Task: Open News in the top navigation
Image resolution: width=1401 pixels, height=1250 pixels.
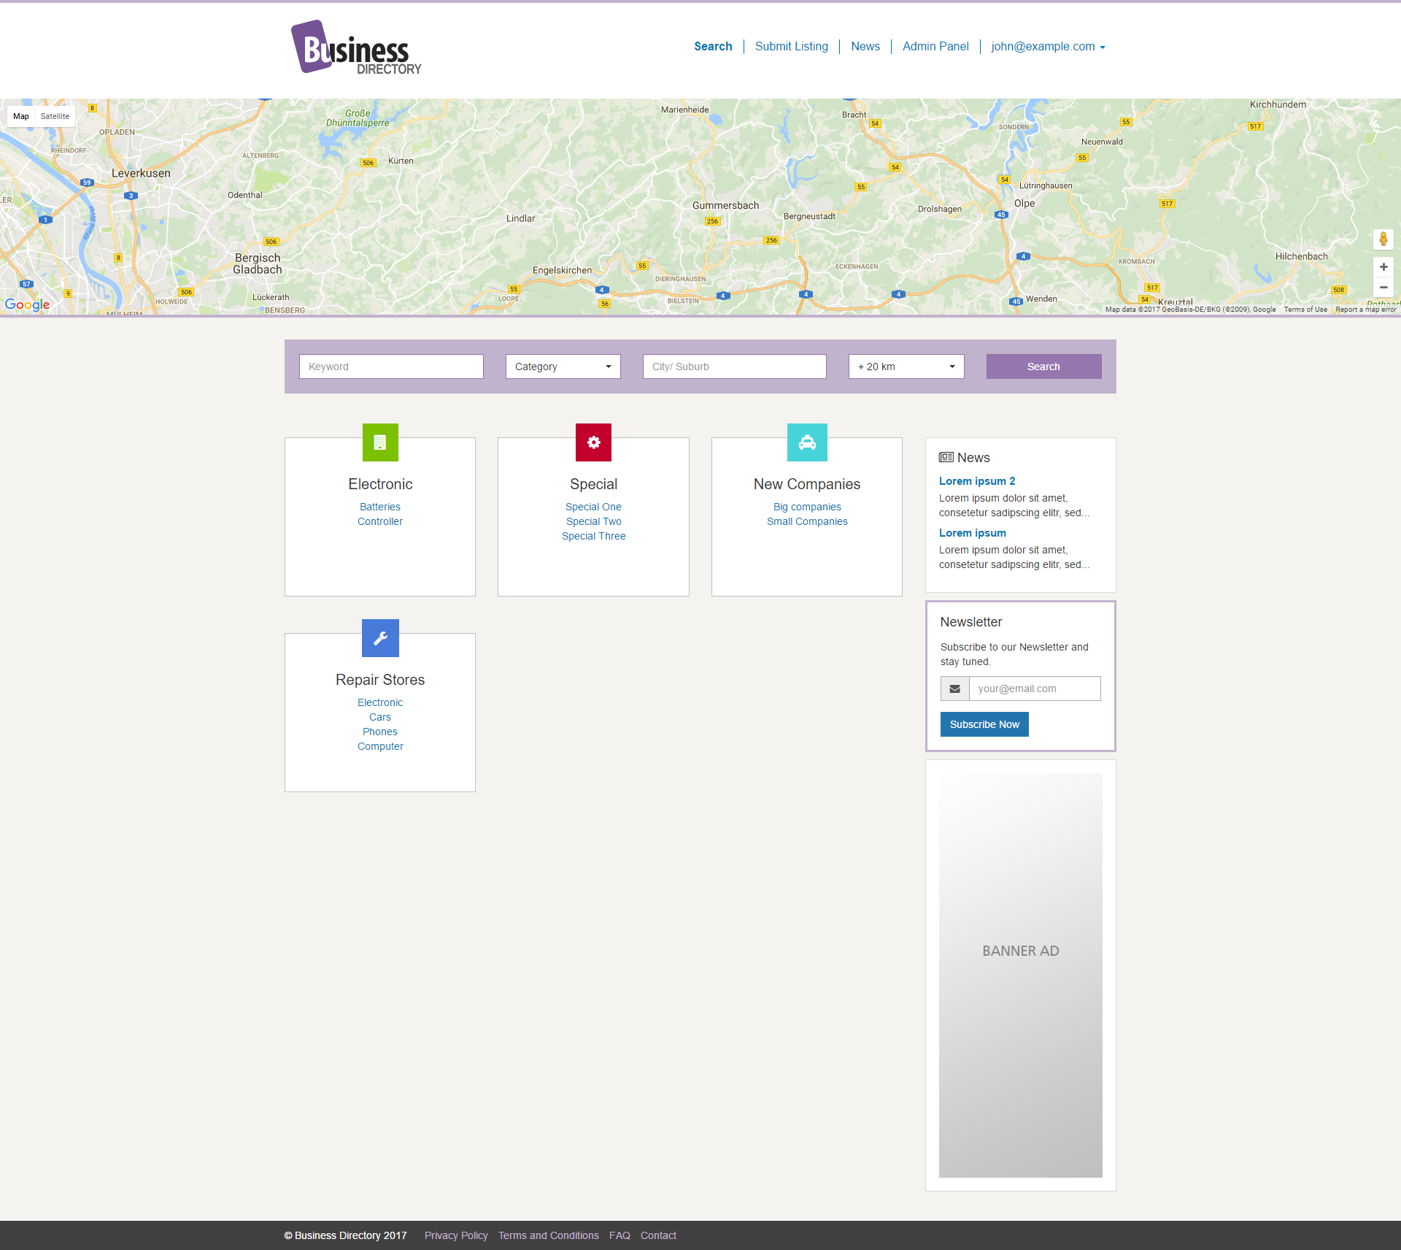Action: (x=865, y=47)
